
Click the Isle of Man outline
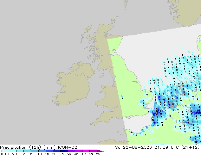point(102,76)
